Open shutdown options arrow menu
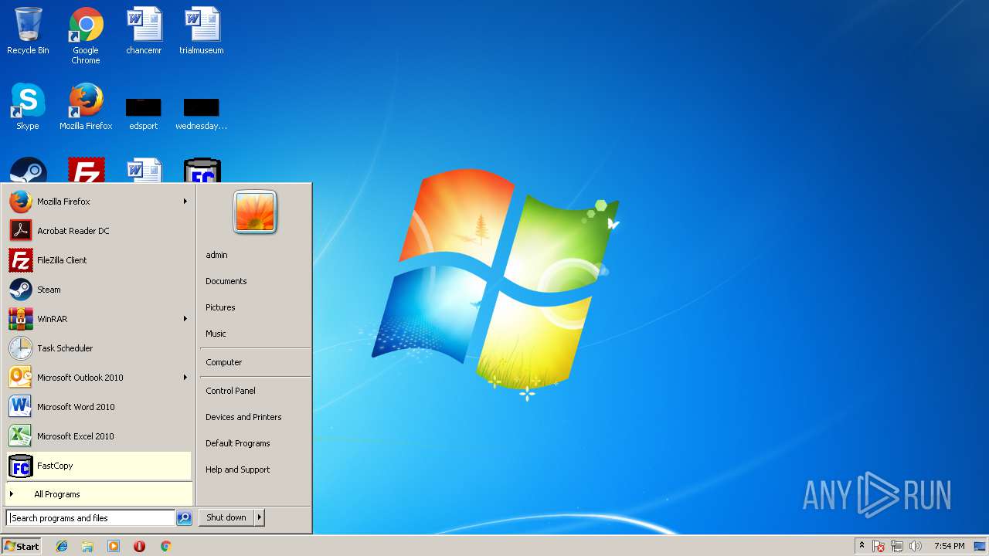The image size is (989, 556). (260, 517)
